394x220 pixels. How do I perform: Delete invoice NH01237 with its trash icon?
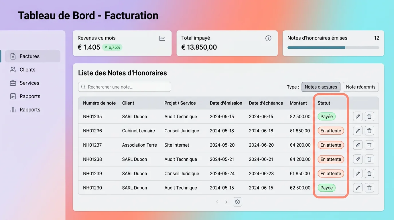click(369, 145)
